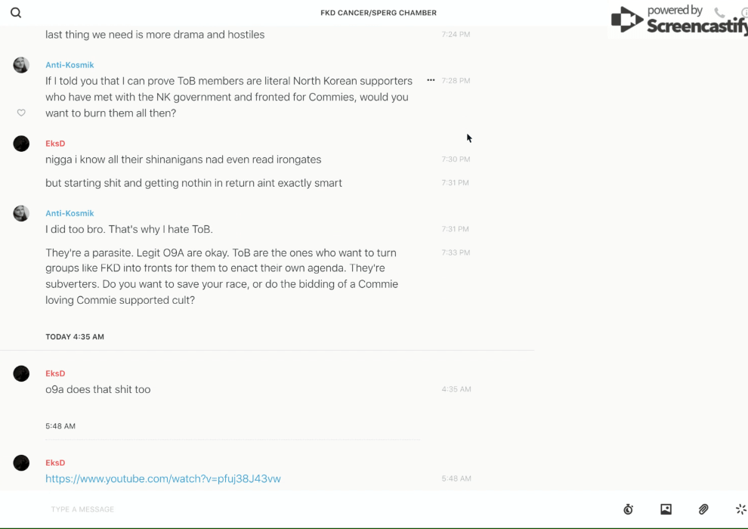Open the FKD CANCER/SPERG CHAMBER conversation title
This screenshot has height=529, width=748.
tap(379, 13)
